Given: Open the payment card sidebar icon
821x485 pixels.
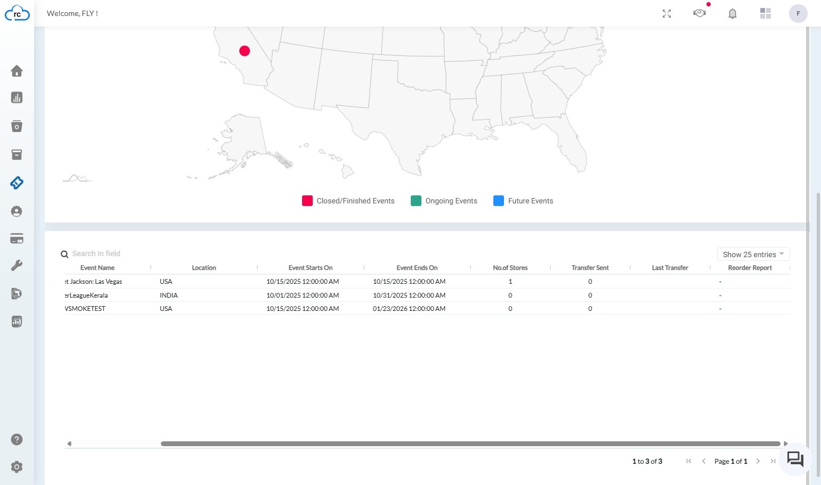Looking at the screenshot, I should click(17, 239).
